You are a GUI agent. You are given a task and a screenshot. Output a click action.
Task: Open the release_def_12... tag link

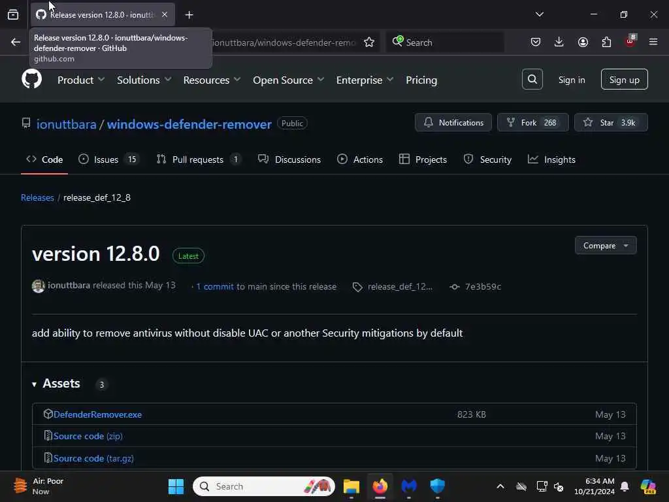pos(400,286)
